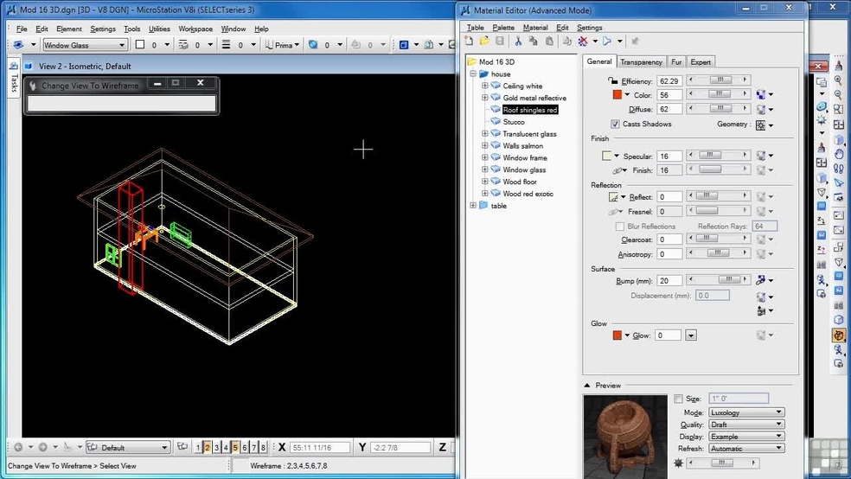This screenshot has width=851, height=479.
Task: Open the Display Example dropdown
Action: pos(746,436)
